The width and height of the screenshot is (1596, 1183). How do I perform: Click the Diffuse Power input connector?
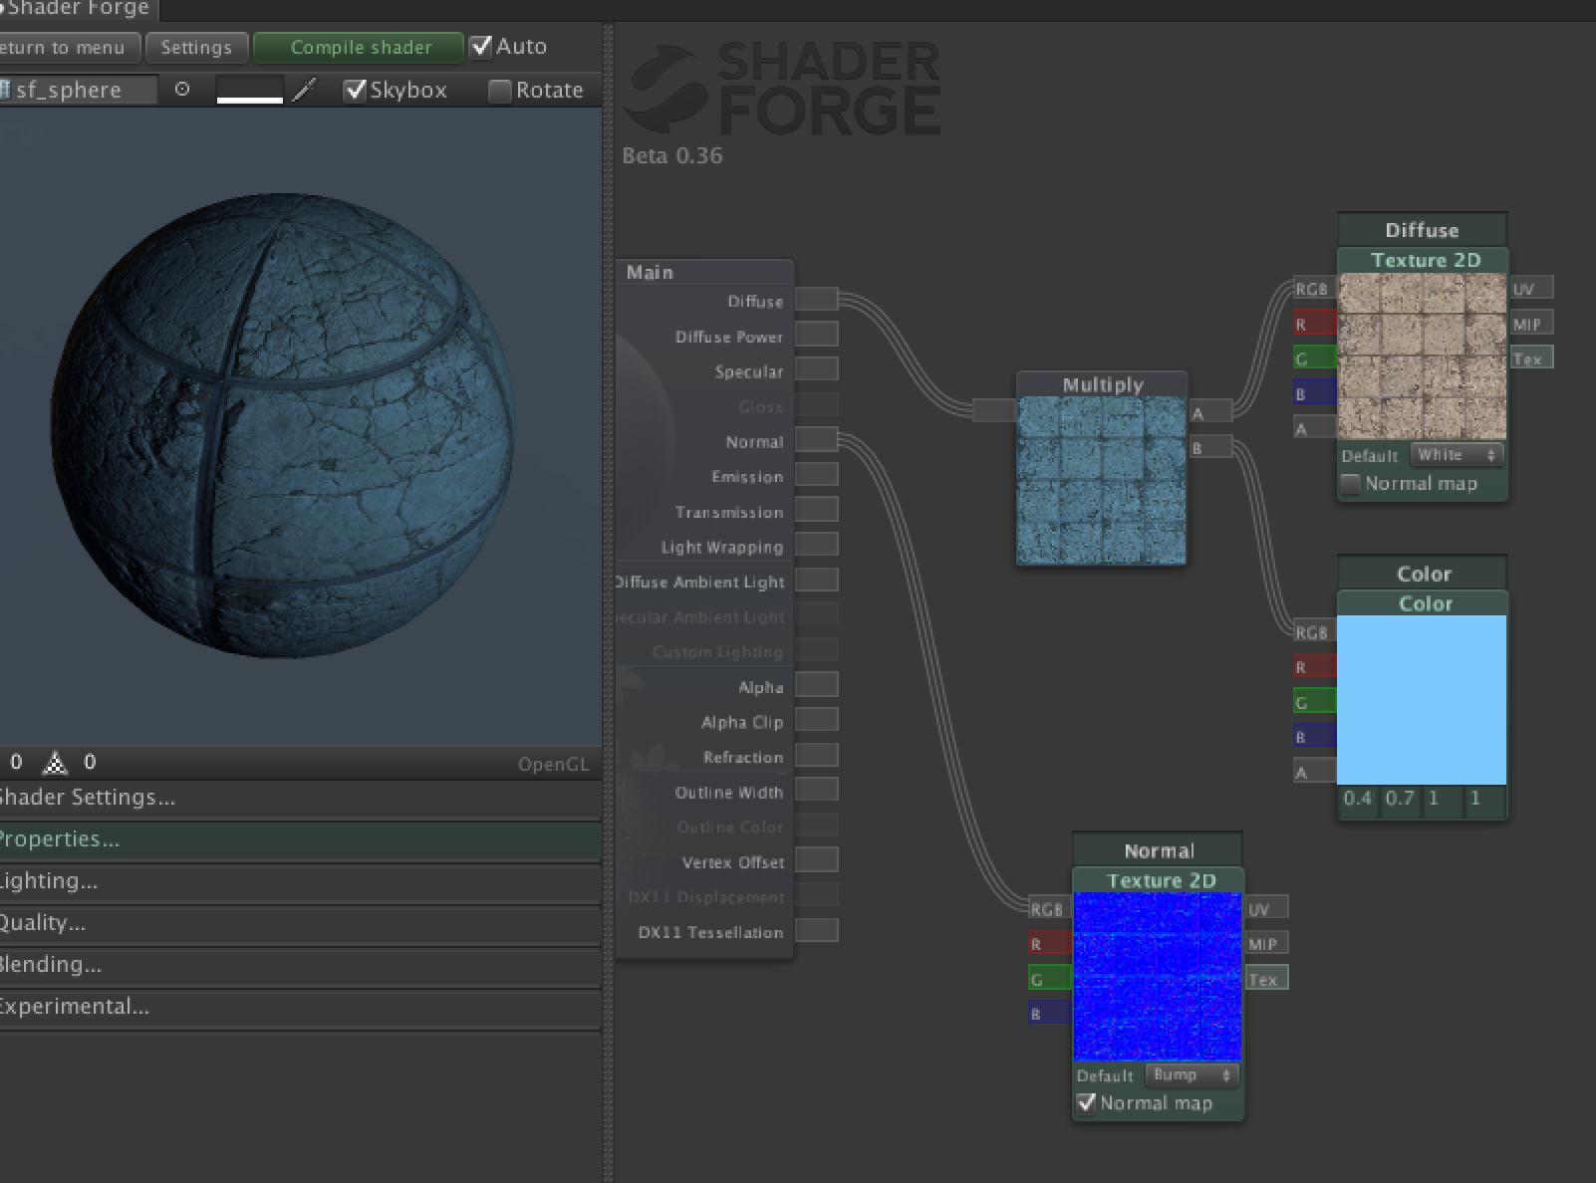pyautogui.click(x=817, y=335)
